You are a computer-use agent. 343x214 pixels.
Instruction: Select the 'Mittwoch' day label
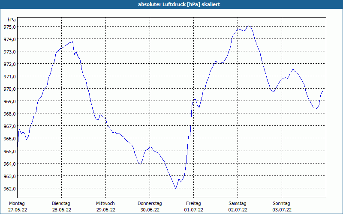pos(105,204)
